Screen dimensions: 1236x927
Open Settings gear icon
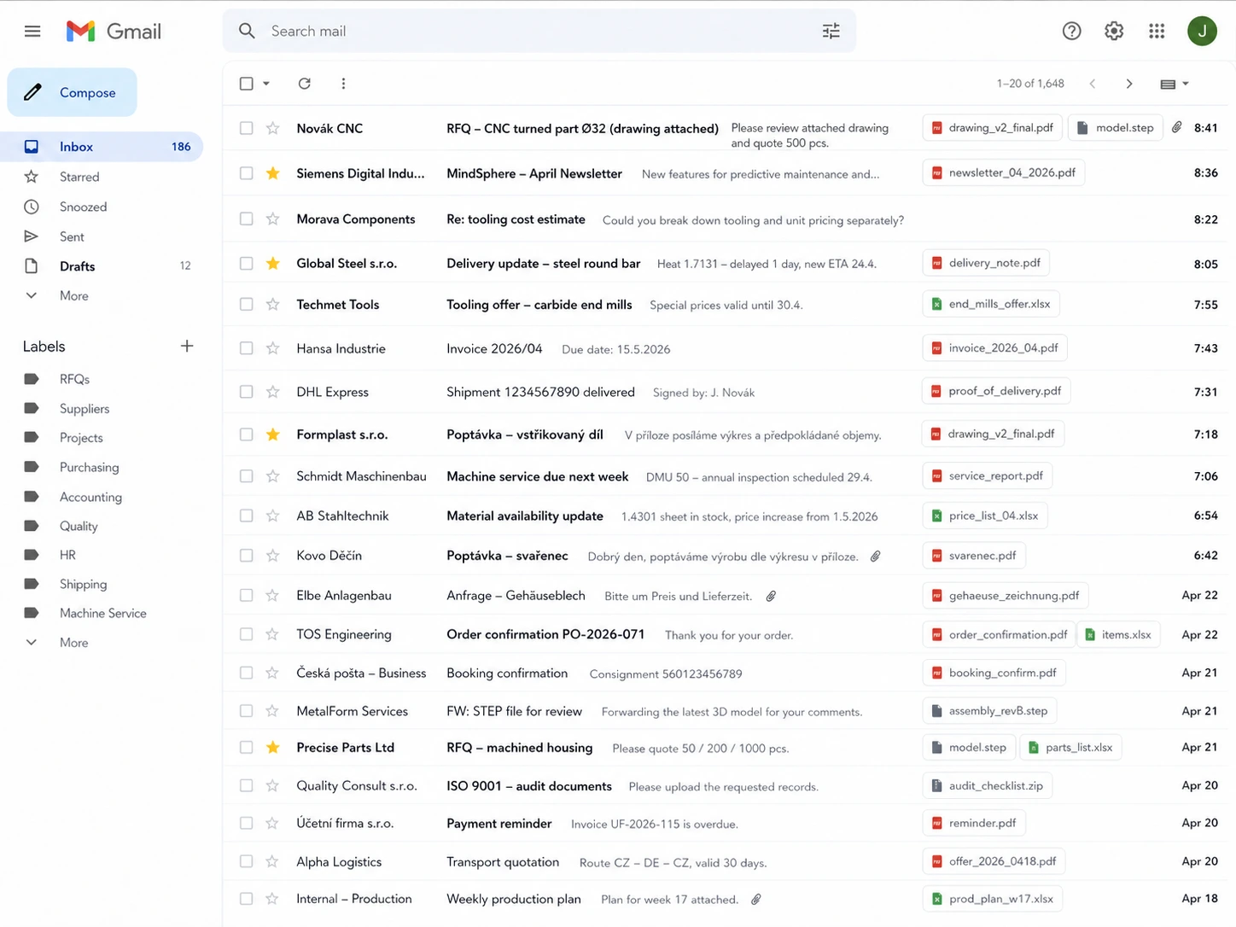[1114, 31]
